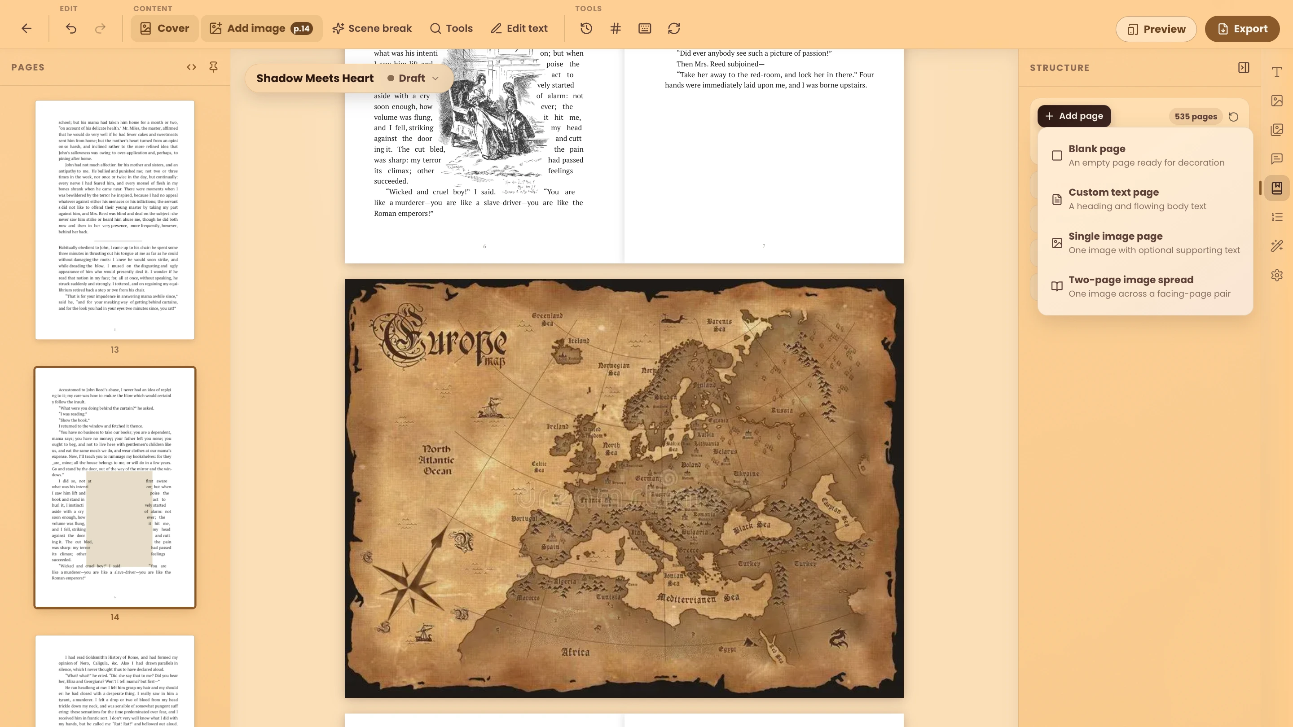Open the settings gear icon in sidebar
1293x727 pixels.
[x=1277, y=275]
